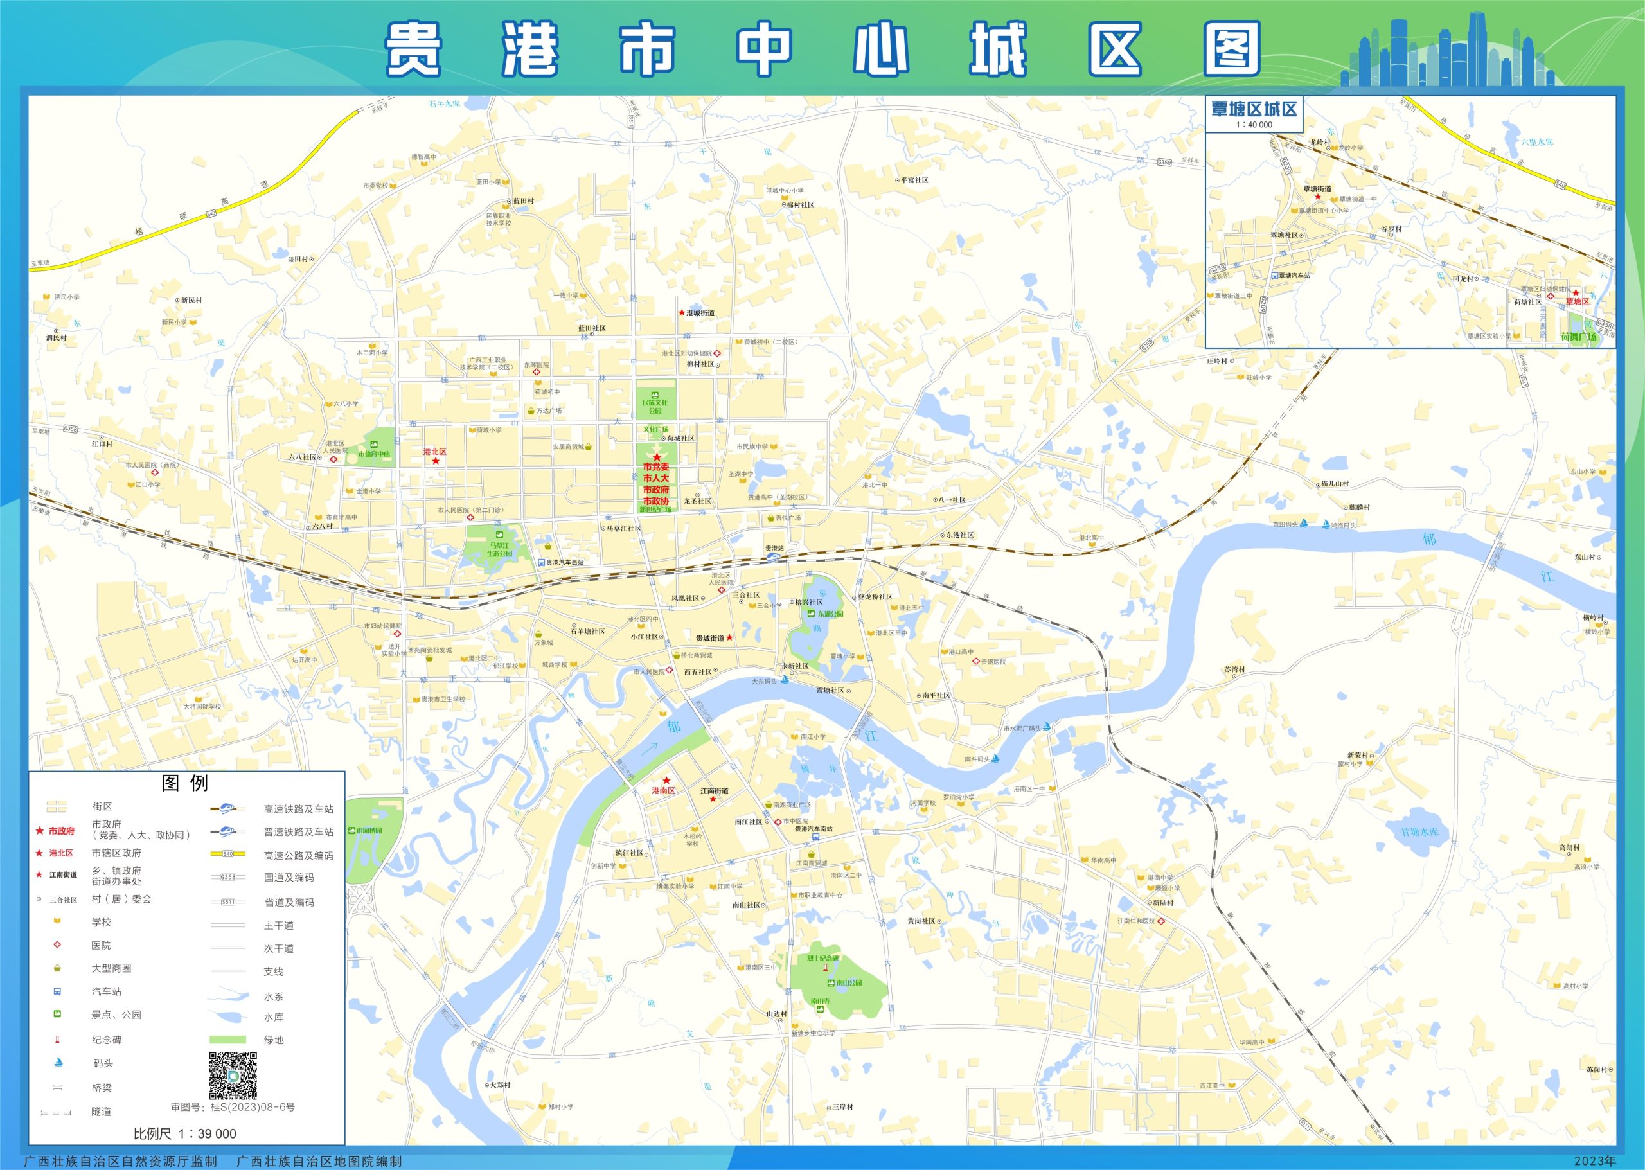Click the red star beside 贵城街道

(729, 637)
